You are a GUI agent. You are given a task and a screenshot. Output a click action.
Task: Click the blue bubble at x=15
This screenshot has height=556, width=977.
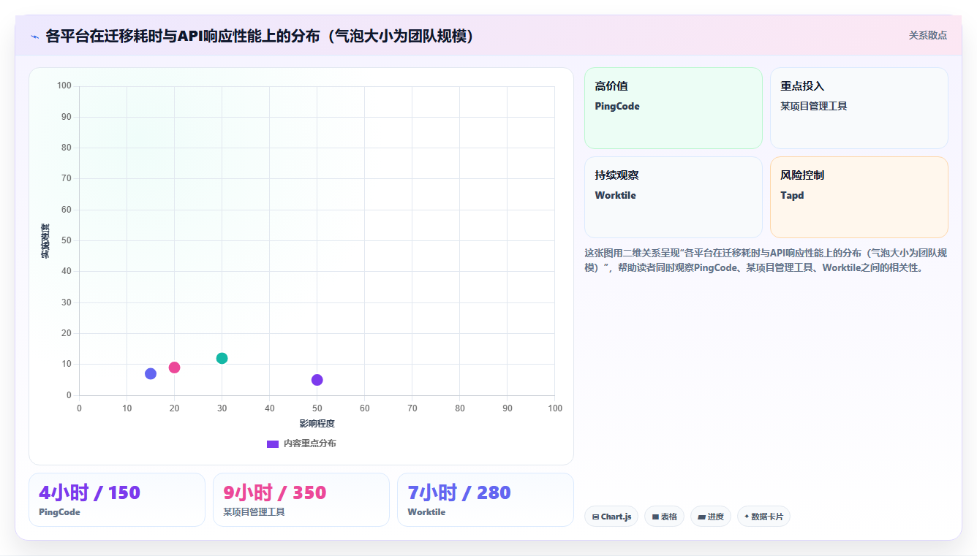151,373
